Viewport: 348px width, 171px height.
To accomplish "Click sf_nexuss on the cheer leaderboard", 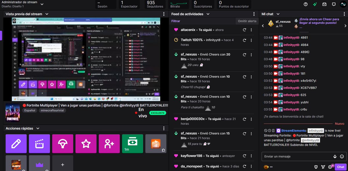I will 283,22.
